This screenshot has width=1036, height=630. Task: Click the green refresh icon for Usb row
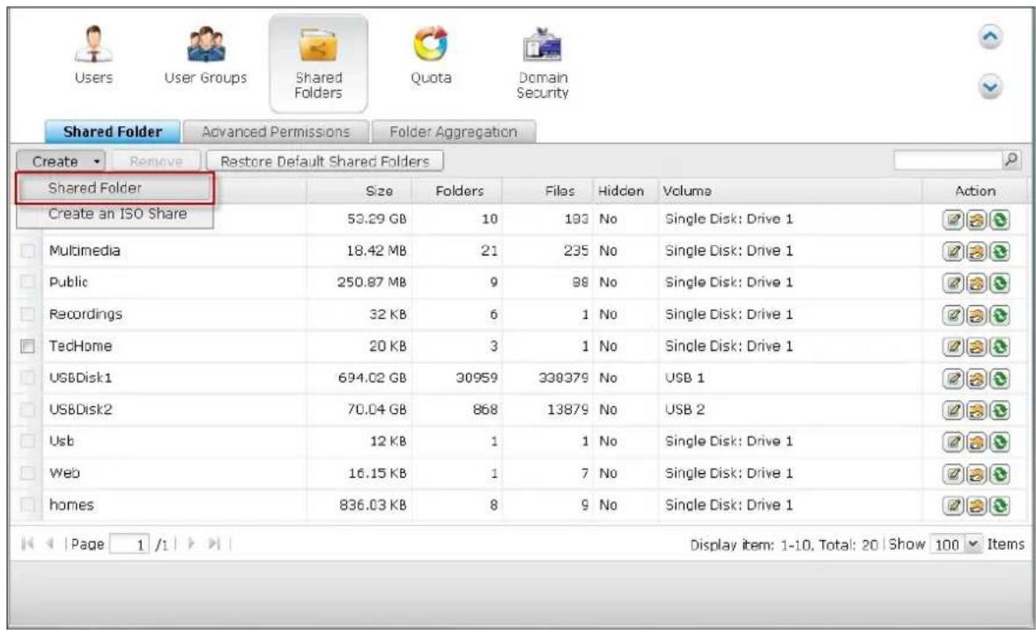(x=1000, y=441)
